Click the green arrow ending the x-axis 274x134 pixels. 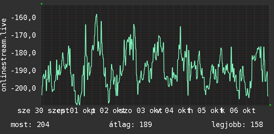270,105
